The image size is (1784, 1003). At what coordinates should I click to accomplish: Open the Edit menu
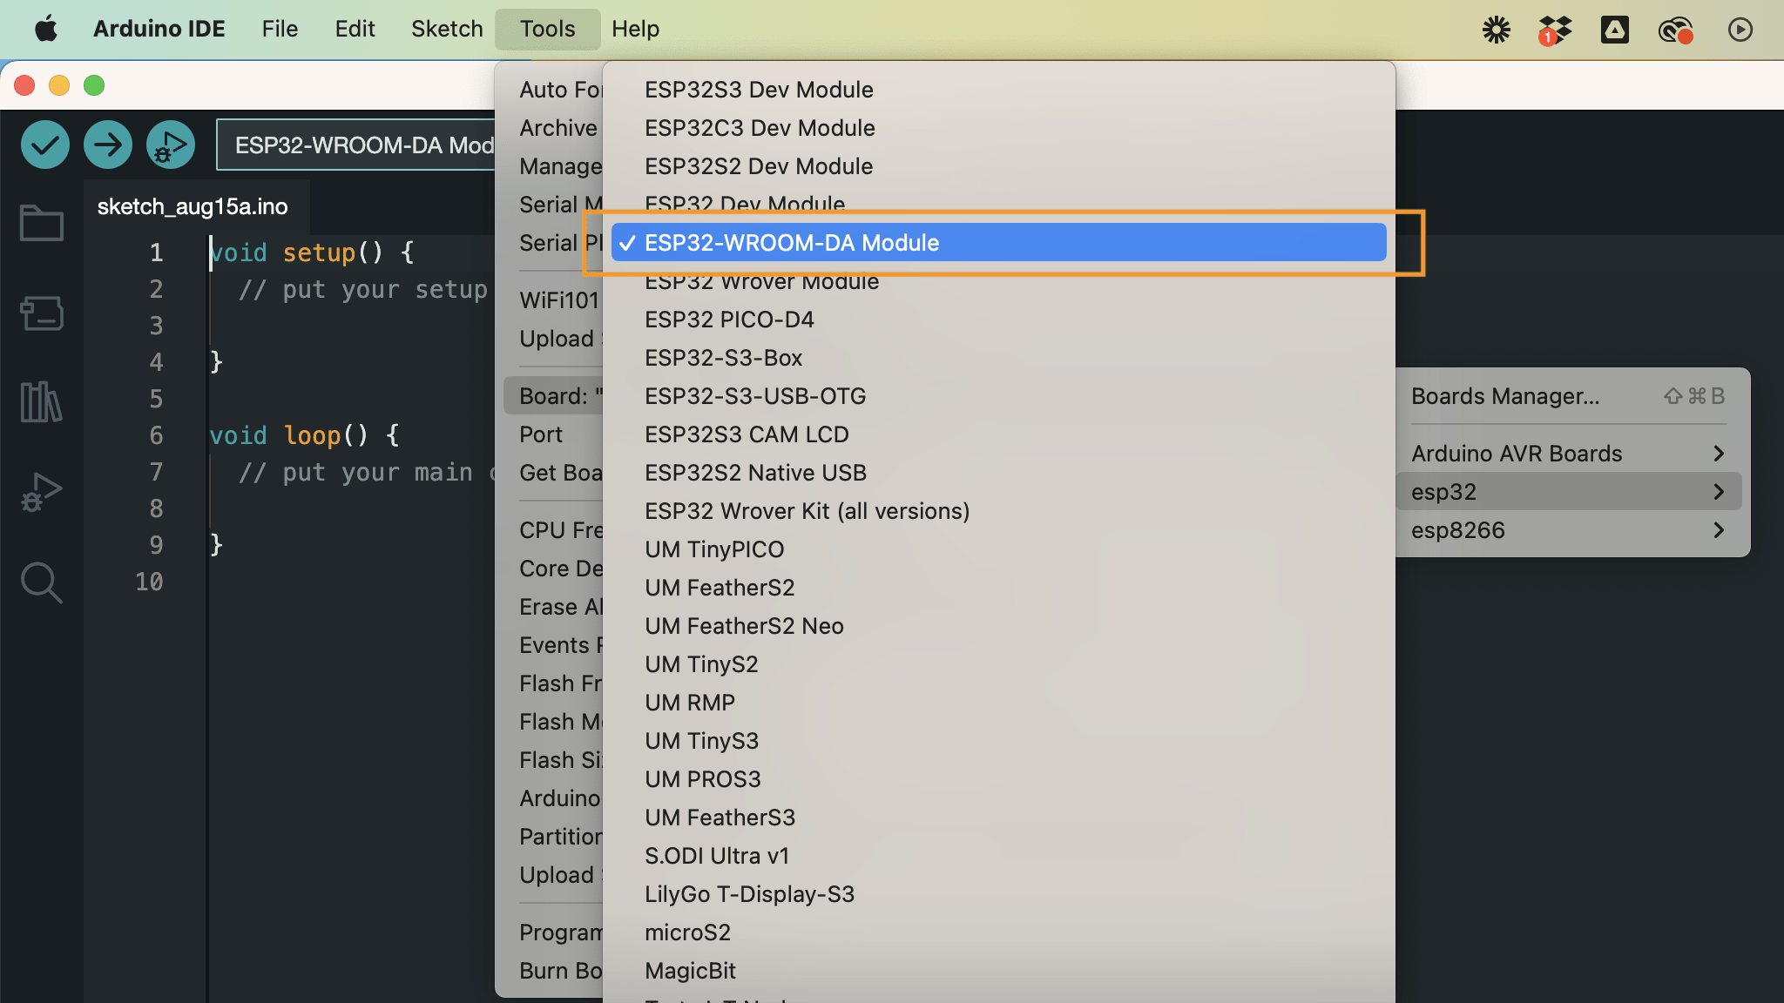click(355, 29)
